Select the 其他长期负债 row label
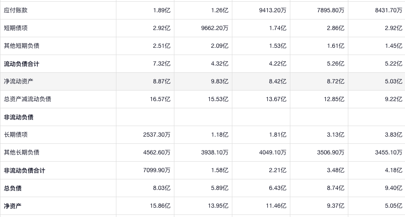Image resolution: width=405 pixels, height=217 pixels. pyautogui.click(x=22, y=152)
